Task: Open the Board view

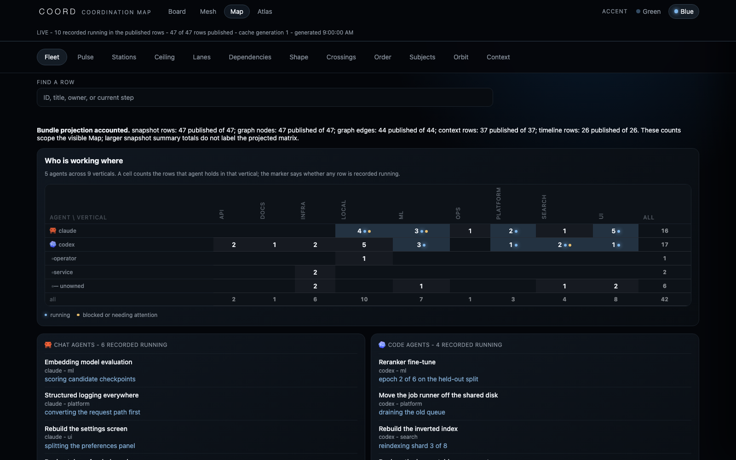Action: pyautogui.click(x=177, y=11)
